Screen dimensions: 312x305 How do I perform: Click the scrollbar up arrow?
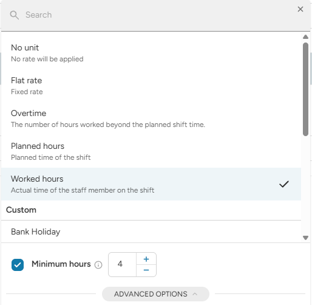click(305, 37)
